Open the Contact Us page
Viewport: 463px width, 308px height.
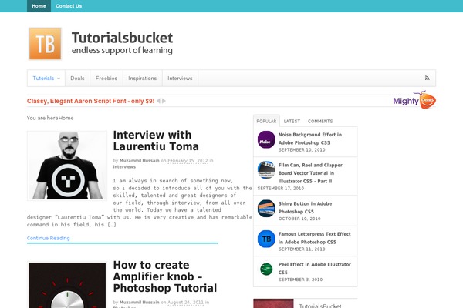(x=69, y=6)
